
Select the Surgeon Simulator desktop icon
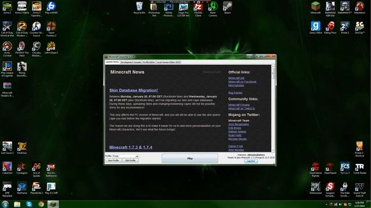[x=330, y=190]
